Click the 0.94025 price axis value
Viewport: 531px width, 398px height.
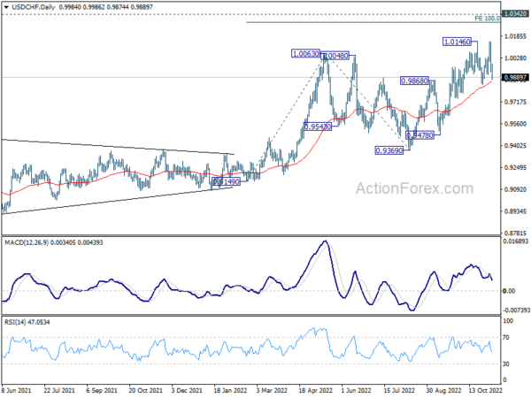click(x=515, y=146)
